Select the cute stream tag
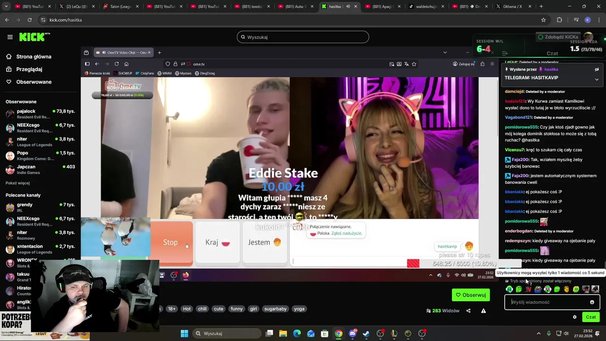The width and height of the screenshot is (606, 341). point(218,309)
